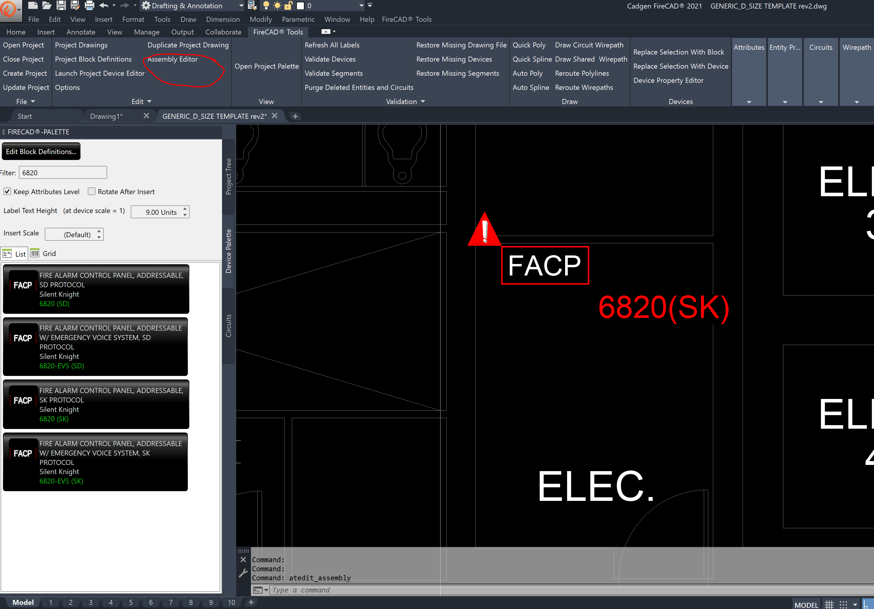The height and width of the screenshot is (609, 874).
Task: Open the Circuits side tab
Action: (229, 326)
